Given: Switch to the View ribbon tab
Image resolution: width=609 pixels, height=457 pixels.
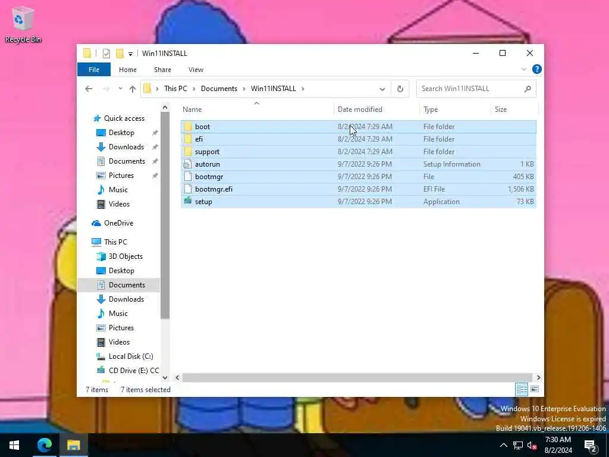Looking at the screenshot, I should [196, 70].
